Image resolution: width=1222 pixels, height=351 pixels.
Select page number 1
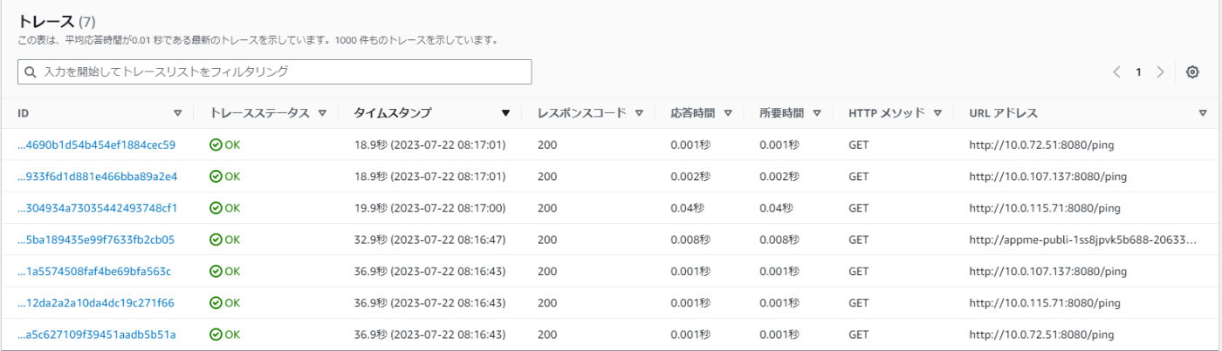coord(1138,72)
